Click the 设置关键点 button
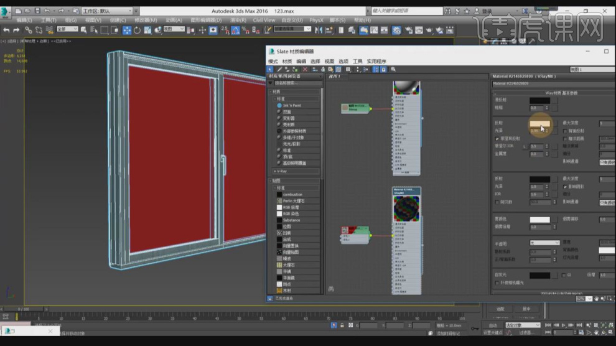The width and height of the screenshot is (616, 346). (x=492, y=332)
